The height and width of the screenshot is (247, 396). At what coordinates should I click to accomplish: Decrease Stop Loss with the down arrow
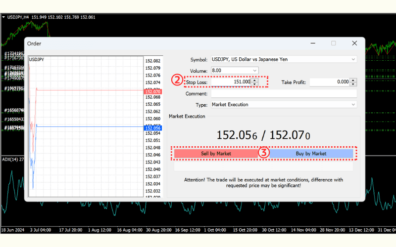(x=254, y=84)
